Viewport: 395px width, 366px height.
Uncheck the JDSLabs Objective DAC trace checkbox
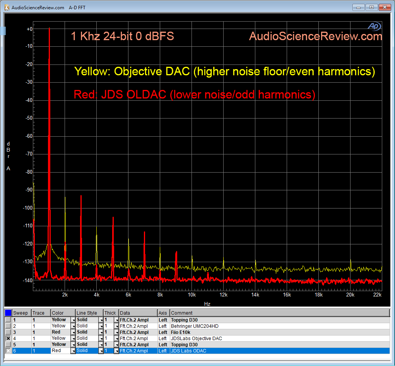8,338
